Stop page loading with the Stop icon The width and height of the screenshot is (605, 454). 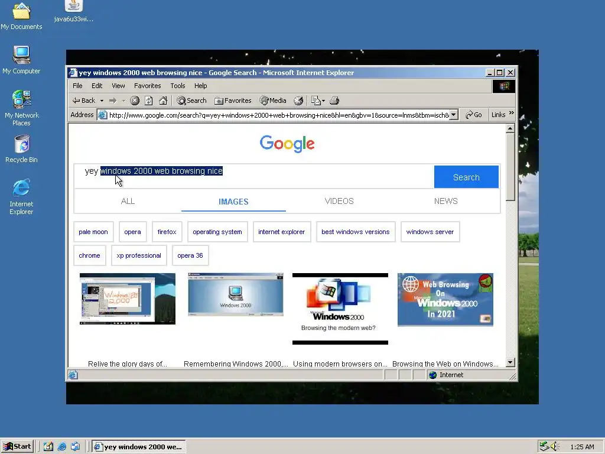pos(135,100)
